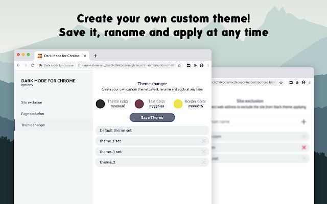327x204 pixels.
Task: Click the browser back arrow in the front window
Action: pos(18,65)
